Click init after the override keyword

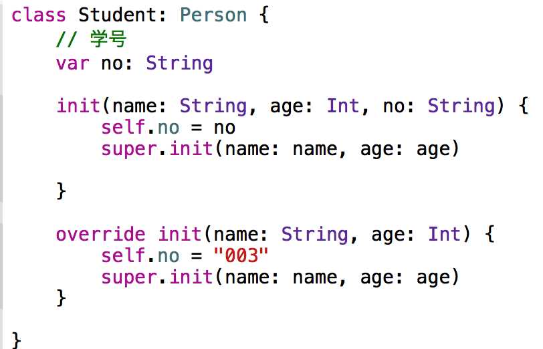pos(180,234)
